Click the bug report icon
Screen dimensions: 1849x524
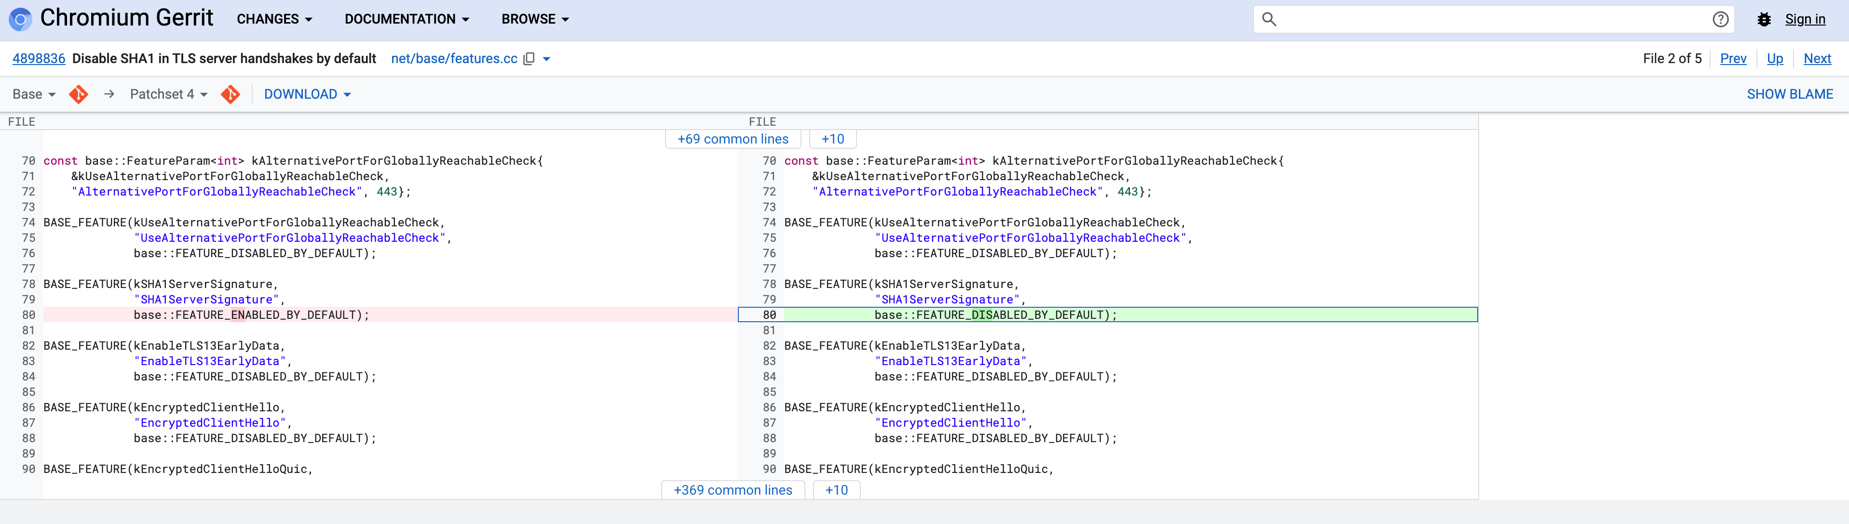tap(1764, 19)
